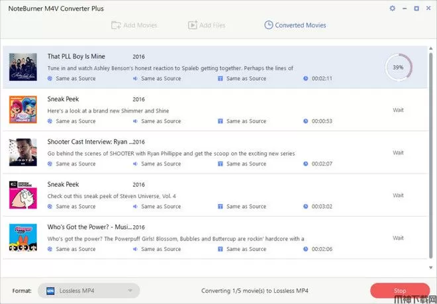Click the MP4 format icon in dropdown
Screen dimensions: 437x304
pos(50,290)
